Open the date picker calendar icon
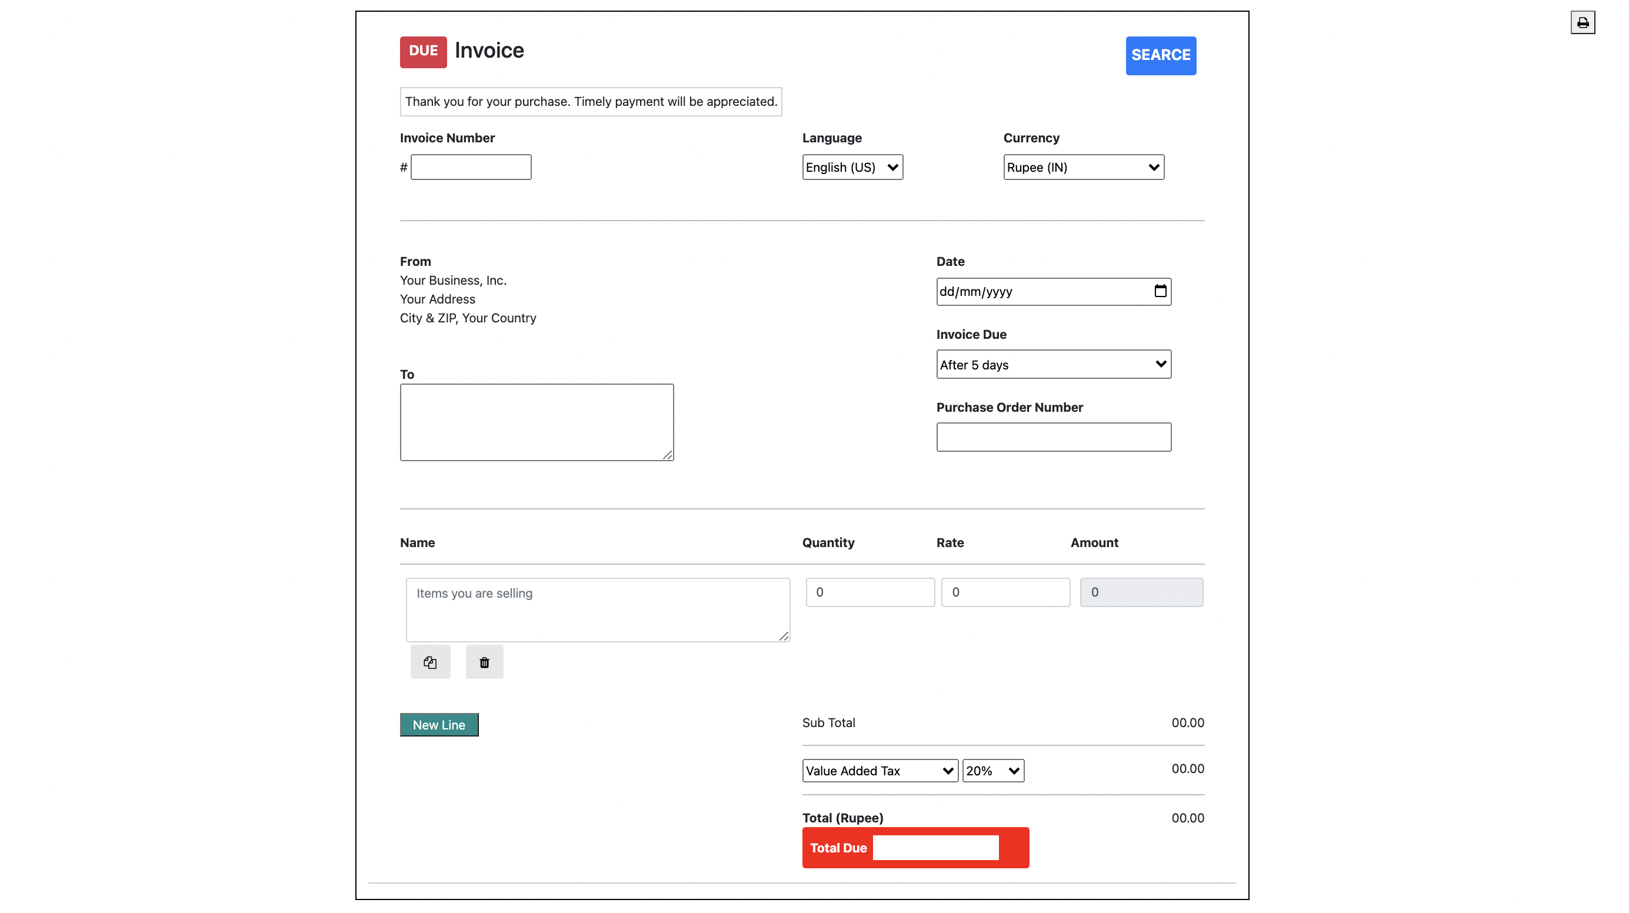Viewport: 1629px width, 913px height. click(1160, 291)
